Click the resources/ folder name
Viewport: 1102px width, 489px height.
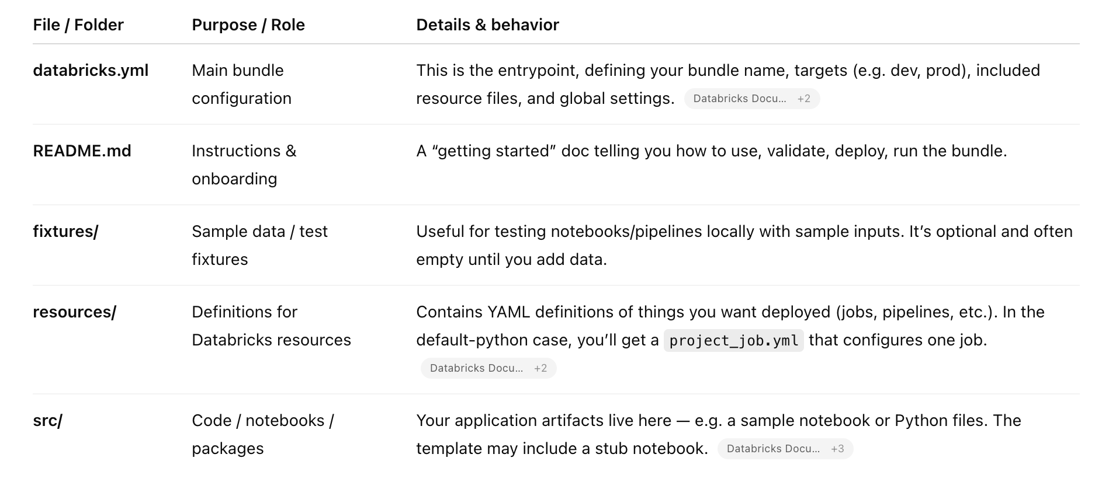point(74,312)
